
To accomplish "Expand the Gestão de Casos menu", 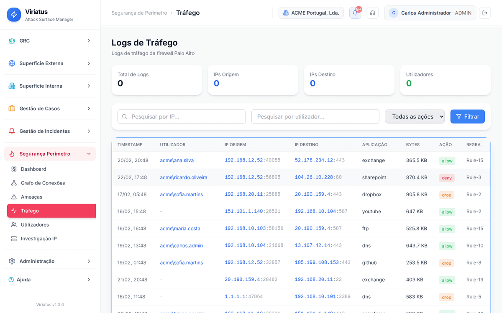I will pyautogui.click(x=89, y=109).
